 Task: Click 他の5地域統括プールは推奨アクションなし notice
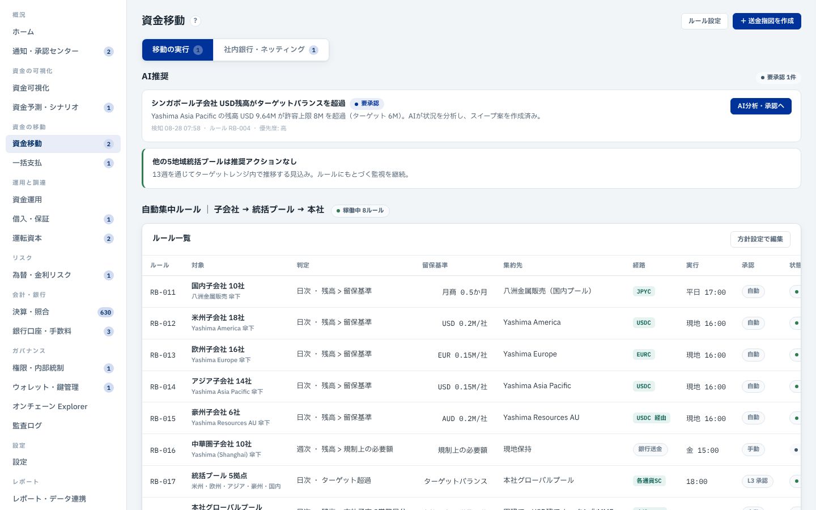471,168
